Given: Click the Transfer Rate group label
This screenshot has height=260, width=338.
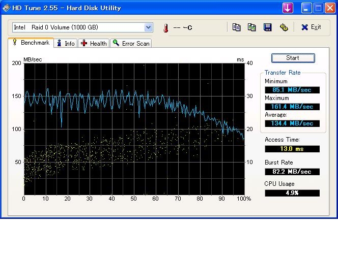Looking at the screenshot, I should [283, 73].
